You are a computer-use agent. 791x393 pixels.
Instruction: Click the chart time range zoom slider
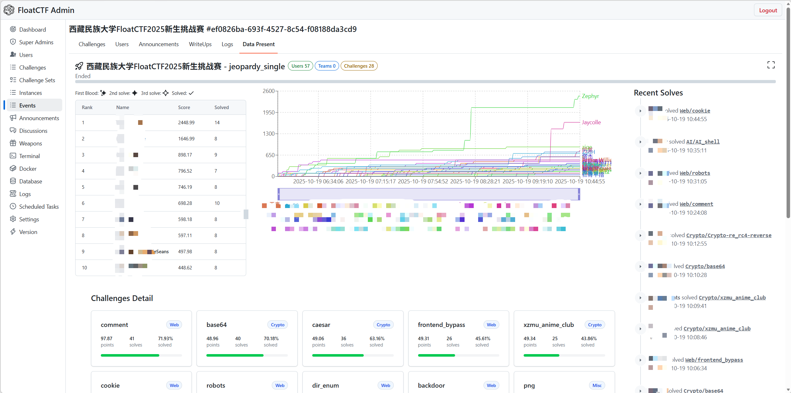pos(429,194)
